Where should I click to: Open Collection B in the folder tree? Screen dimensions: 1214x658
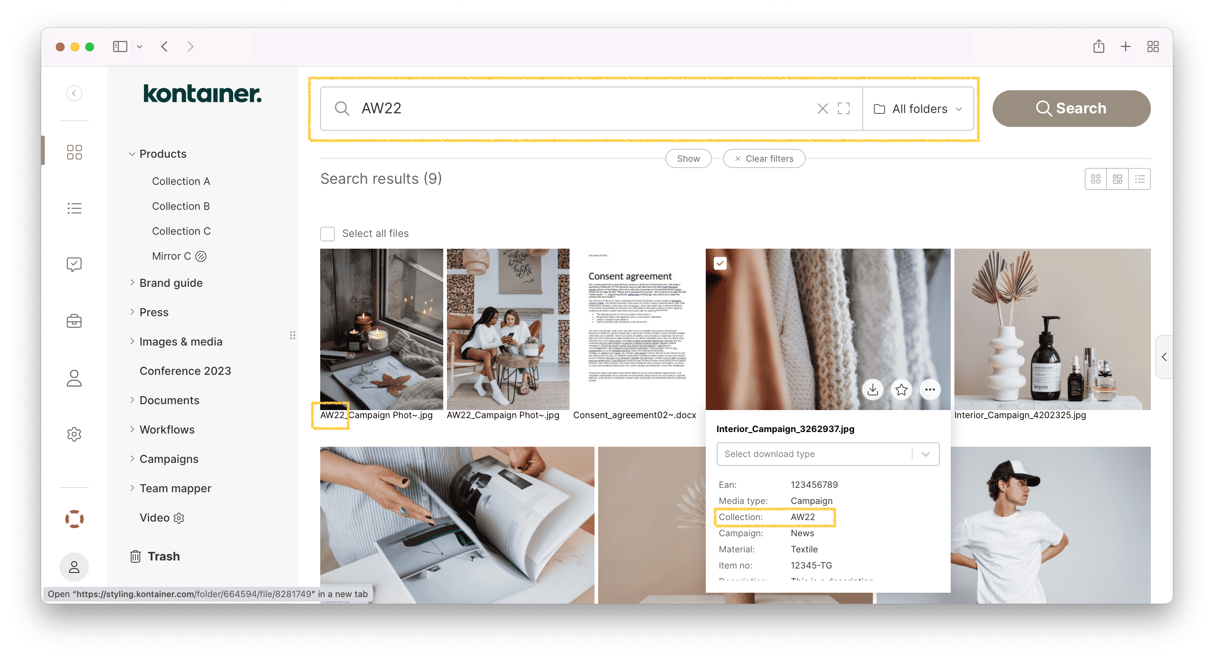point(181,206)
